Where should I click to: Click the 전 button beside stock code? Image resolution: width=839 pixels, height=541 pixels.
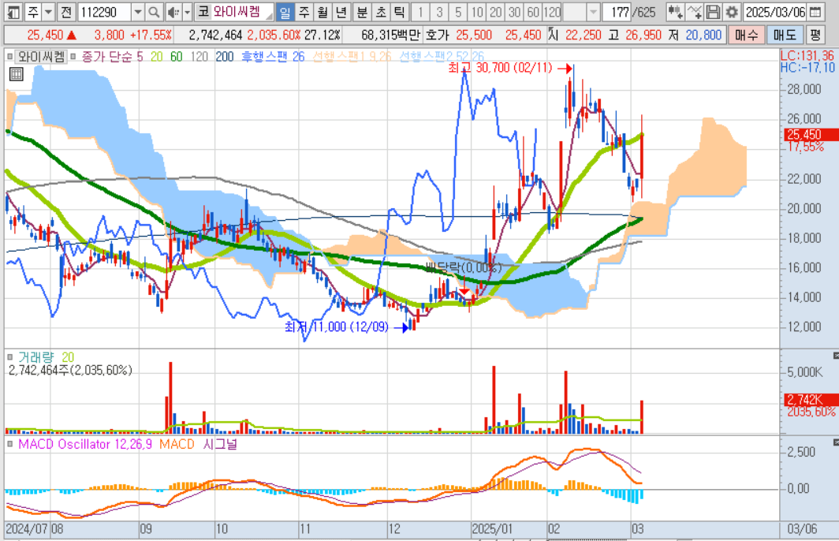66,11
